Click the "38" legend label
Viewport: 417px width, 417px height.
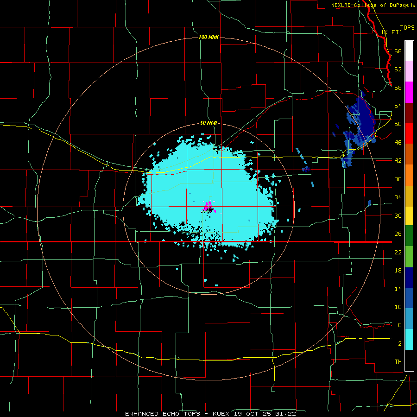(x=398, y=179)
